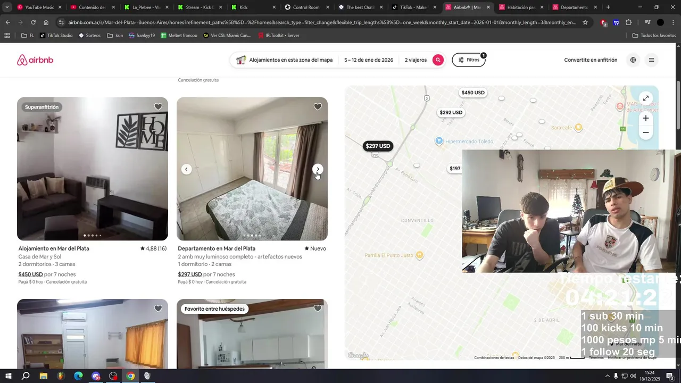Favorite the orange-curtain listing at bottom left
681x383 pixels.
(158, 309)
